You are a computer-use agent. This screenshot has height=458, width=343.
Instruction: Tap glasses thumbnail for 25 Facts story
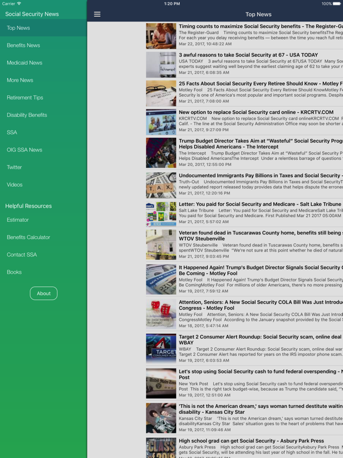161,93
